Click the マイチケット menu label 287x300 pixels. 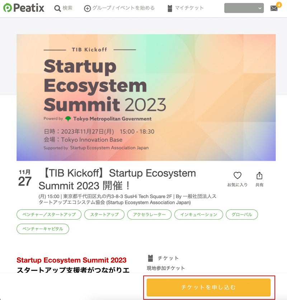click(189, 8)
